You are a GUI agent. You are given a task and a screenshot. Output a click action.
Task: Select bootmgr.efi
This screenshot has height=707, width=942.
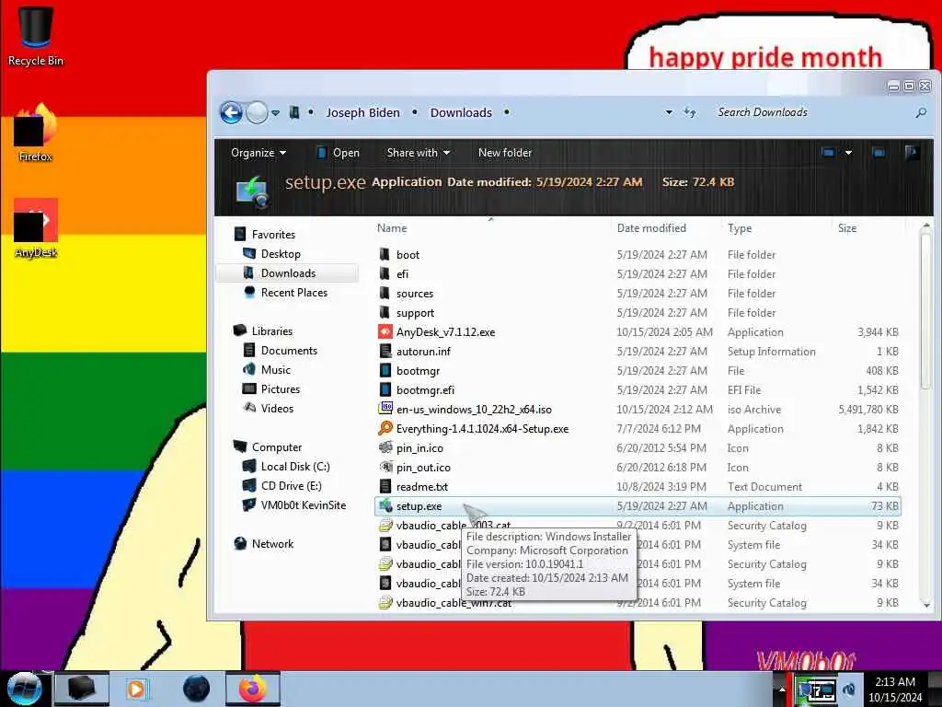click(425, 390)
